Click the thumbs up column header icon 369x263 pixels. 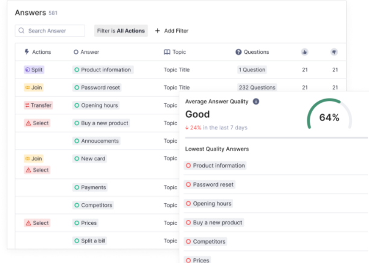[304, 52]
